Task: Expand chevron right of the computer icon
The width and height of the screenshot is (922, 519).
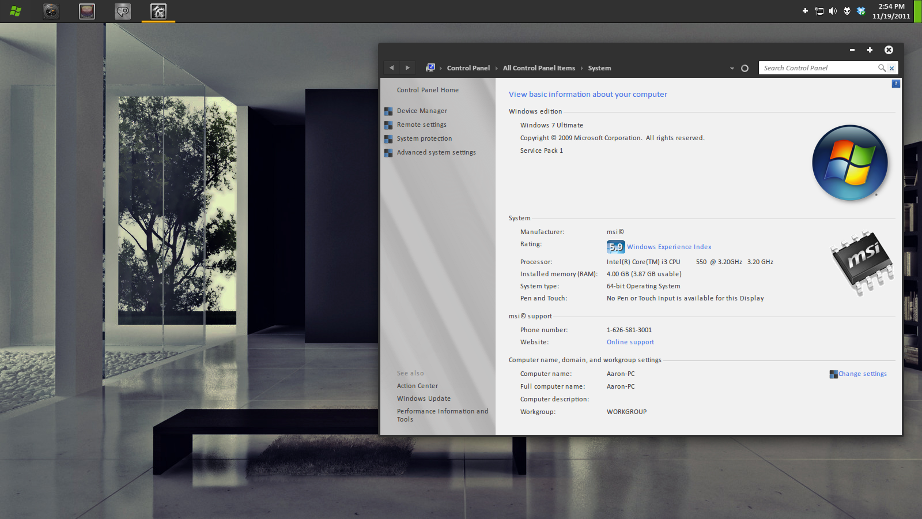Action: click(441, 69)
